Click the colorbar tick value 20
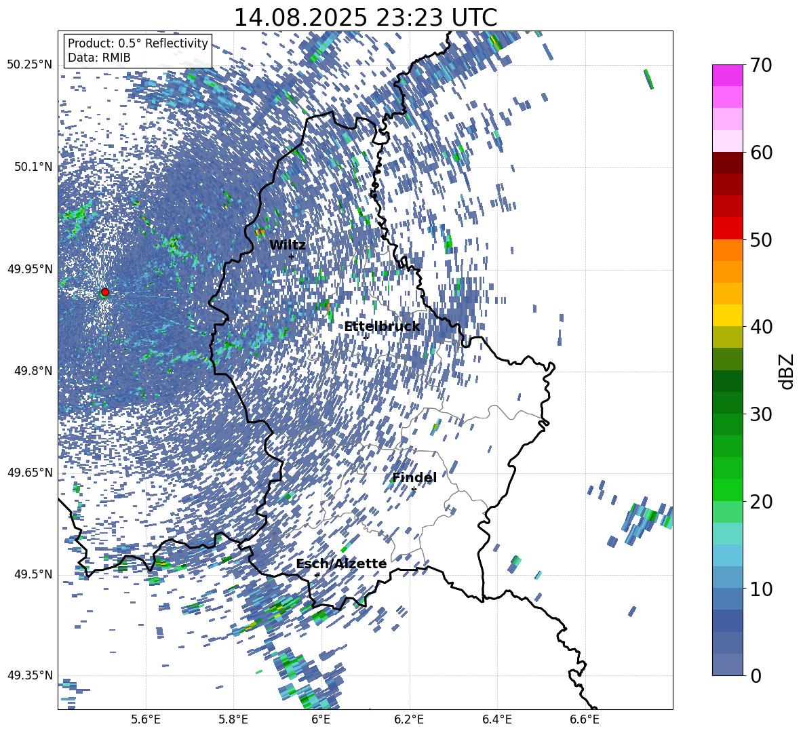The image size is (803, 733). tap(760, 502)
